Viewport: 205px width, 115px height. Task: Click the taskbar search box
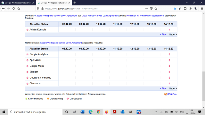(x=35, y=112)
